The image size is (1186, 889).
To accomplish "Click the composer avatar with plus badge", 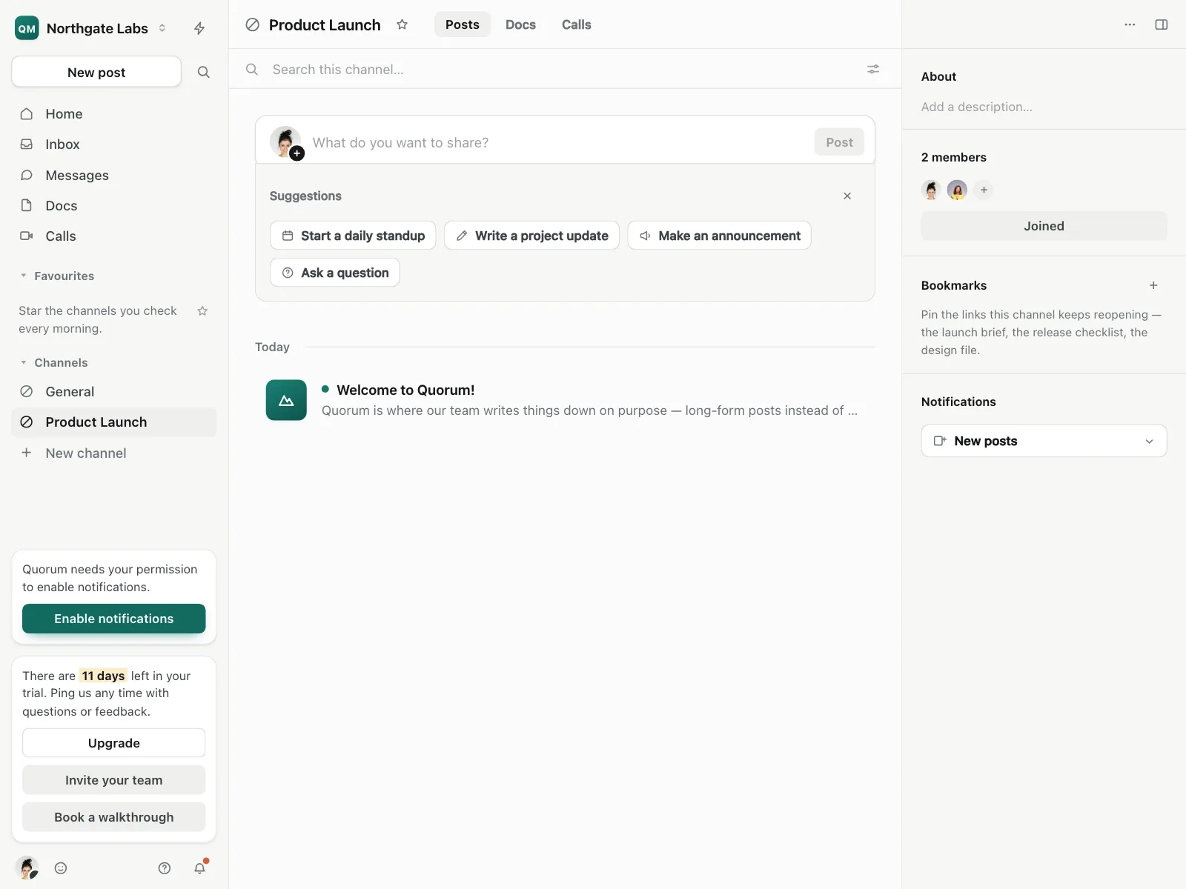I will click(286, 142).
